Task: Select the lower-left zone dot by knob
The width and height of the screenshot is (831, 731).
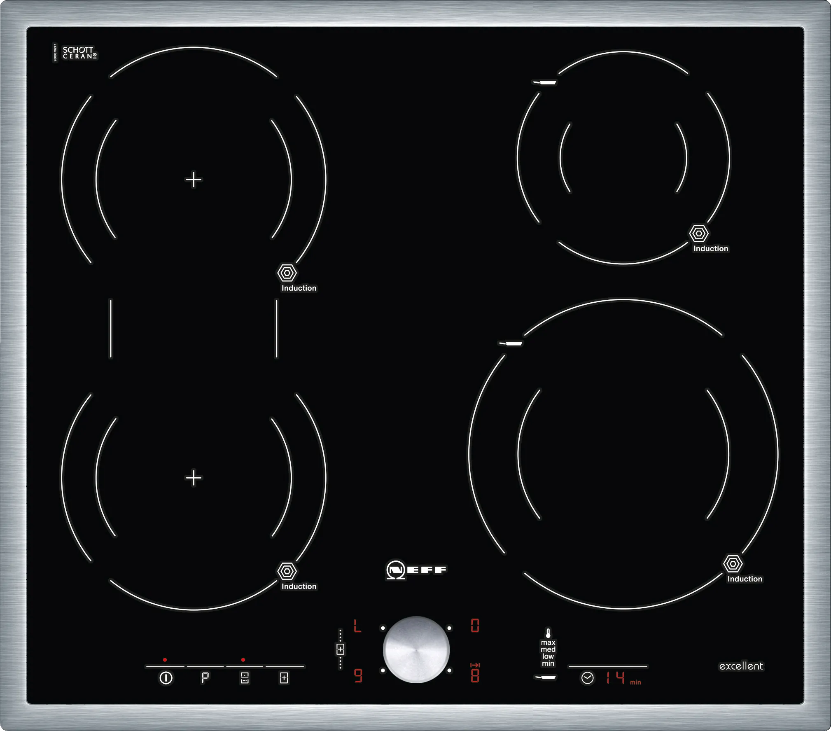Action: coord(383,670)
